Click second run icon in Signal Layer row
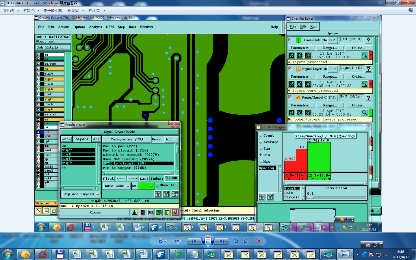 point(300,84)
